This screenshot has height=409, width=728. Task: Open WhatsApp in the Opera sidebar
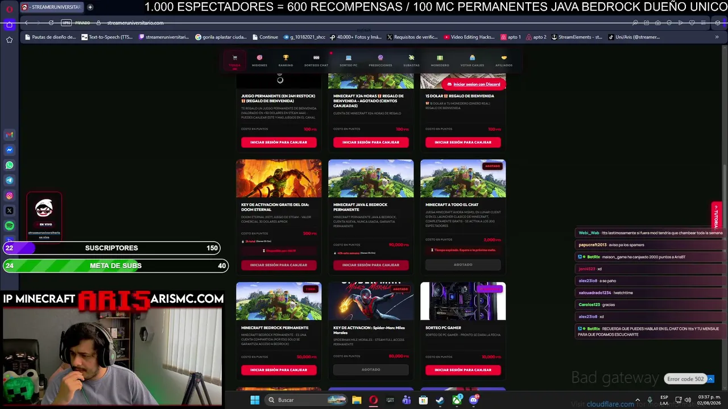click(x=9, y=165)
